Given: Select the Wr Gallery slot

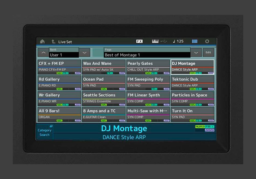Looking at the screenshot, I should (59, 99).
